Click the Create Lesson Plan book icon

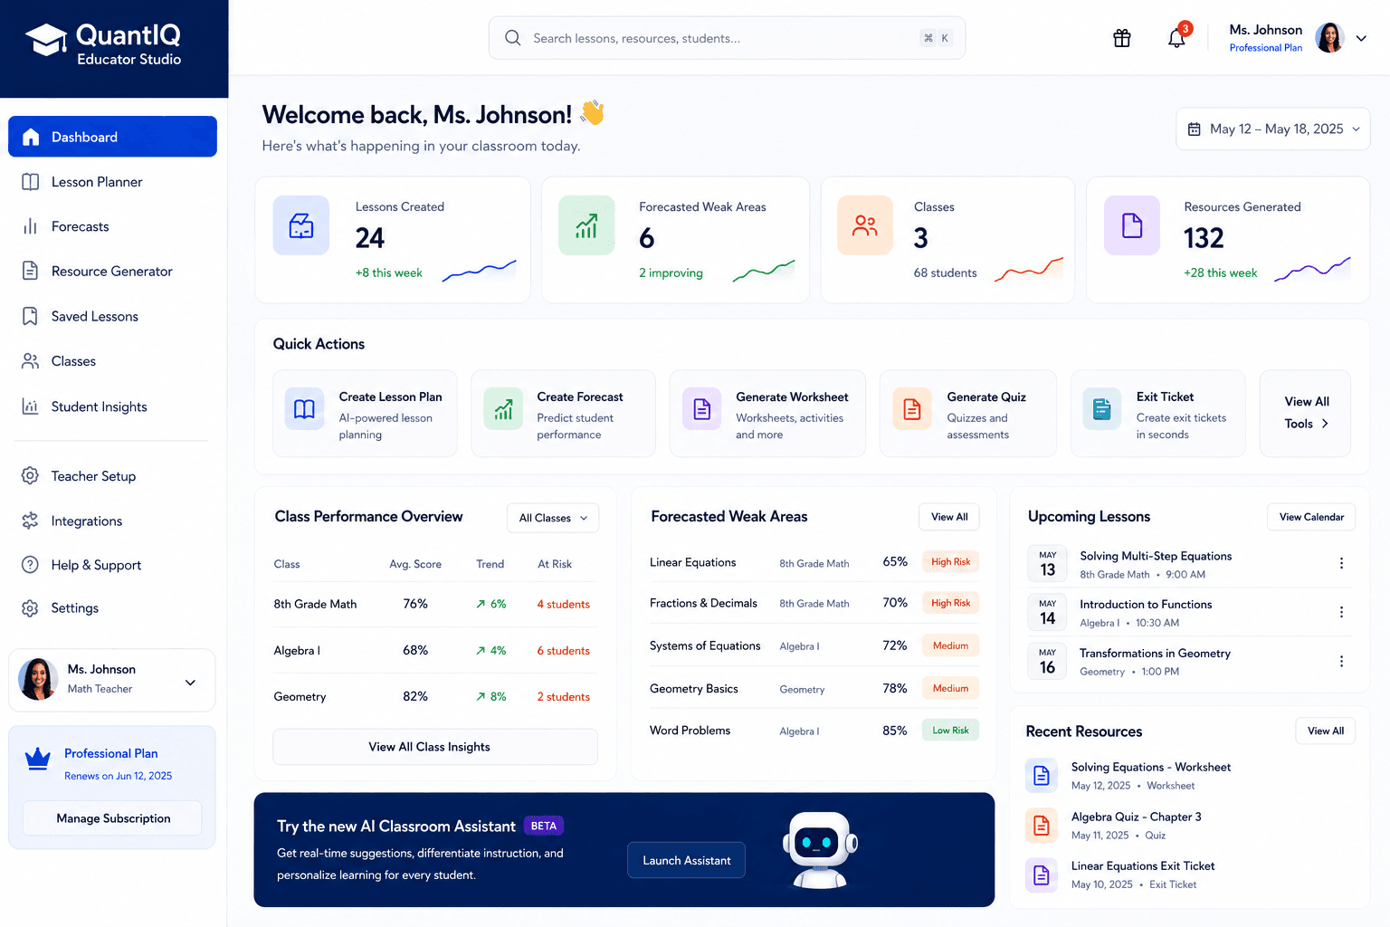coord(304,409)
